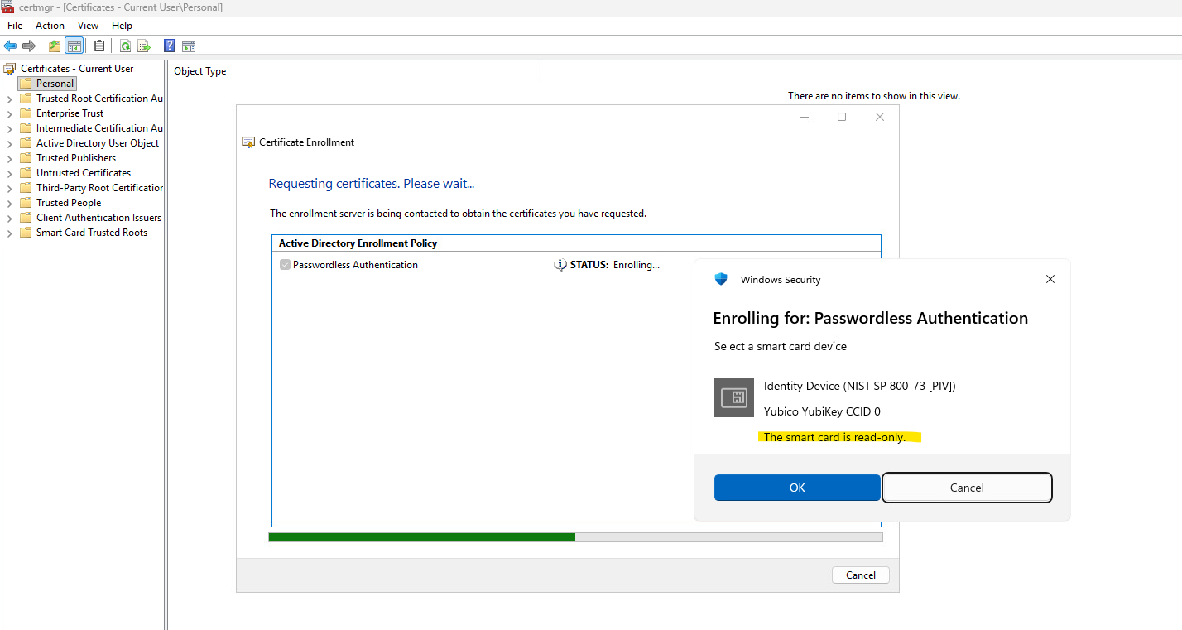Image resolution: width=1182 pixels, height=630 pixels.
Task: Click the blue Help question mark icon
Action: (x=169, y=46)
